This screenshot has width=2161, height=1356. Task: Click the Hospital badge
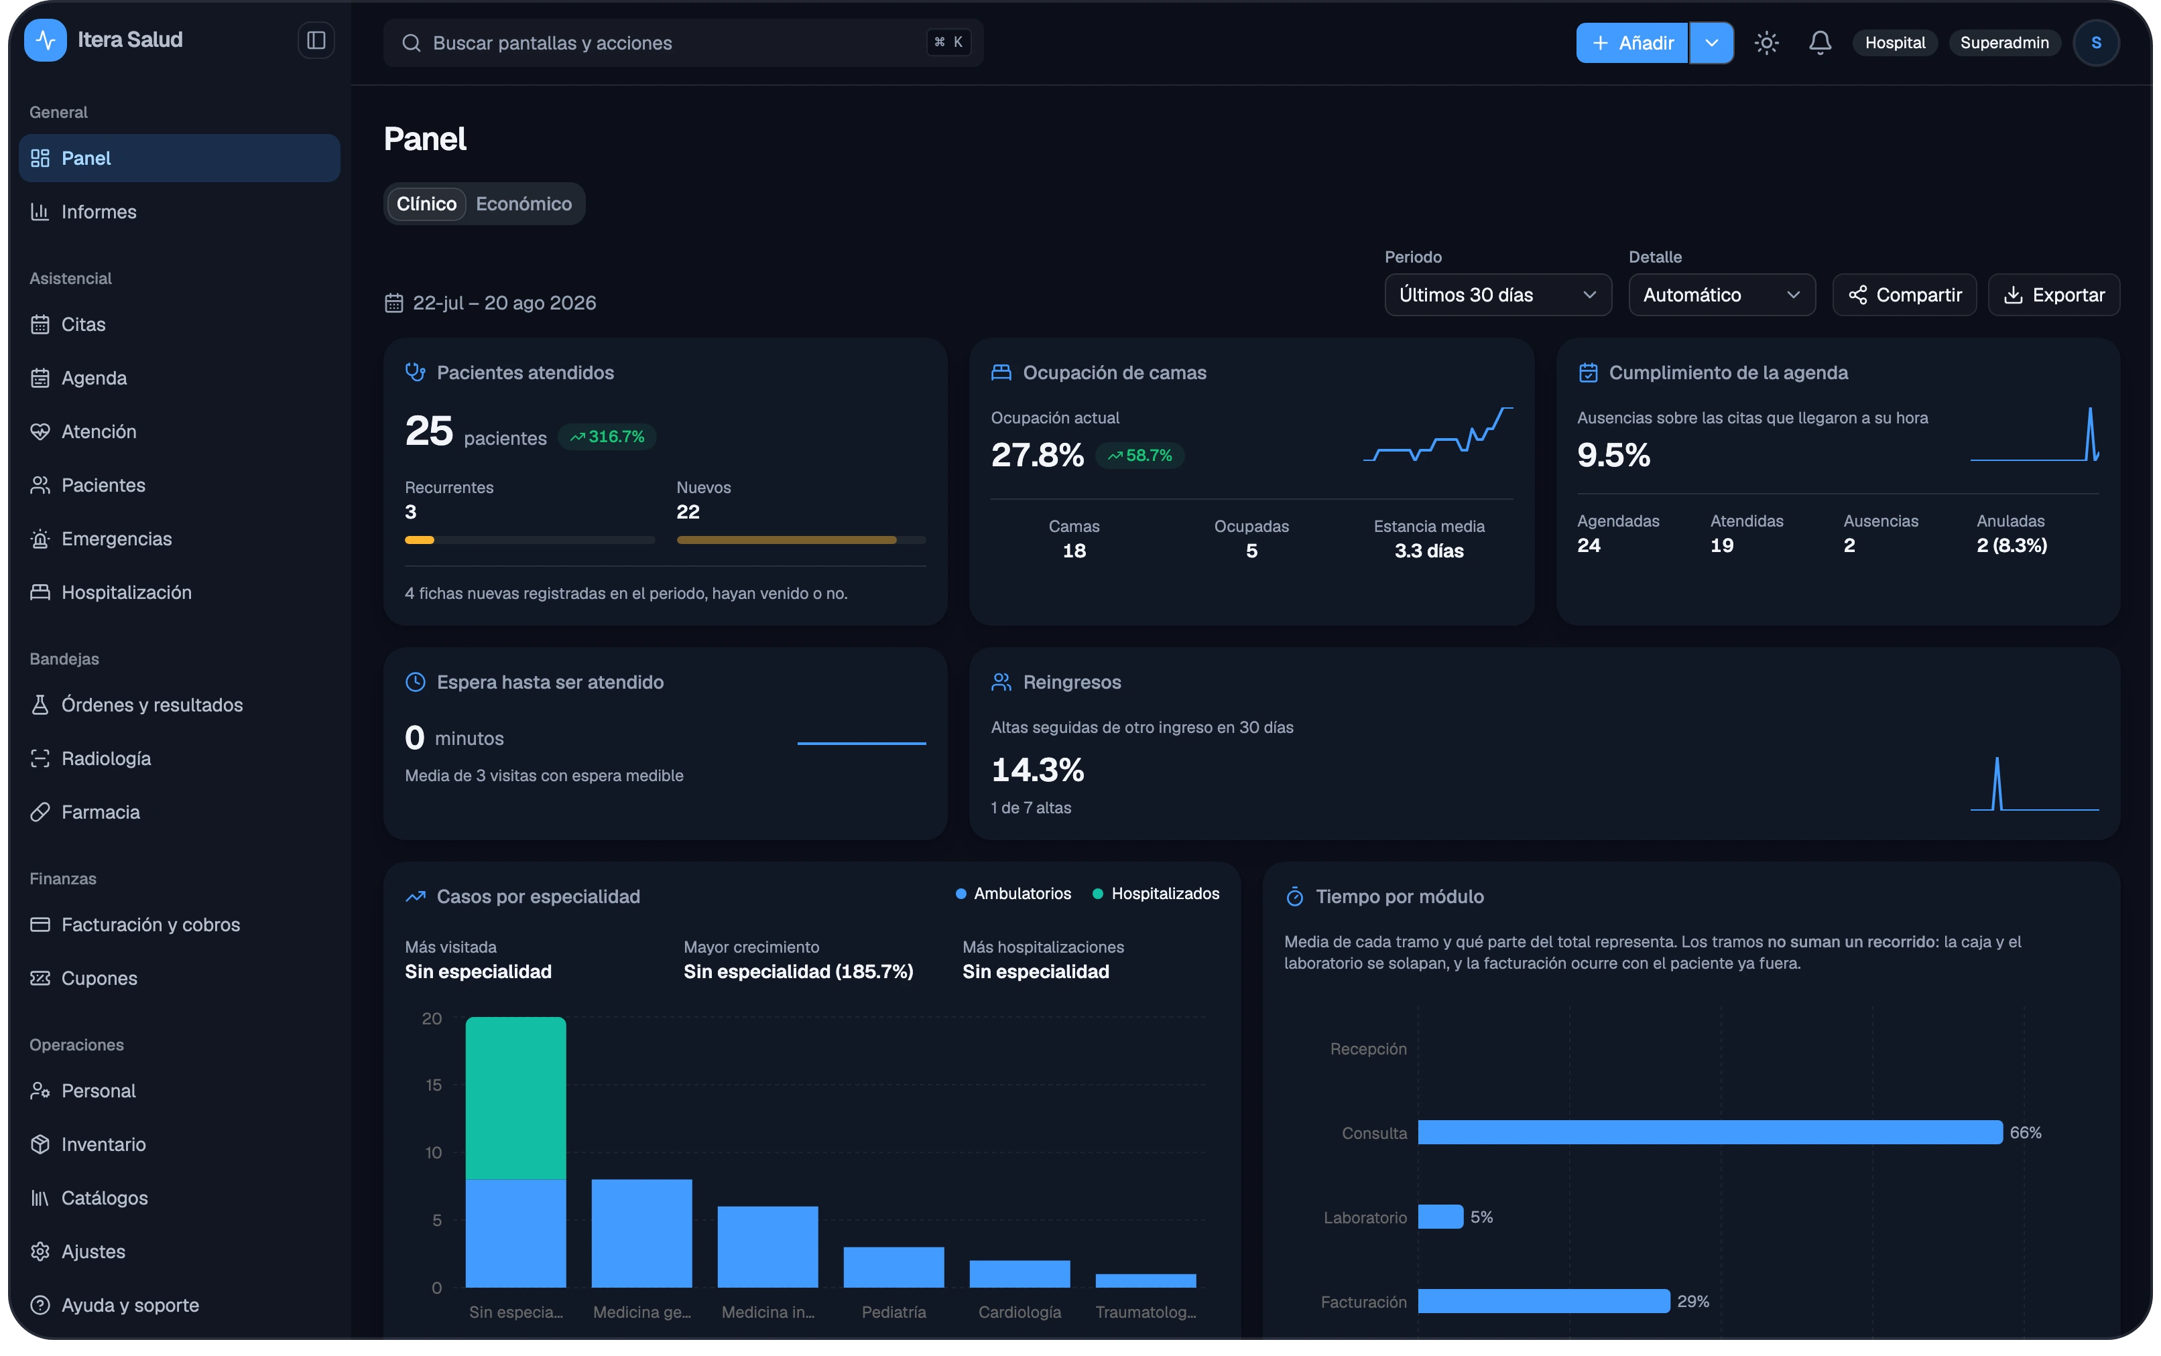pos(1895,43)
